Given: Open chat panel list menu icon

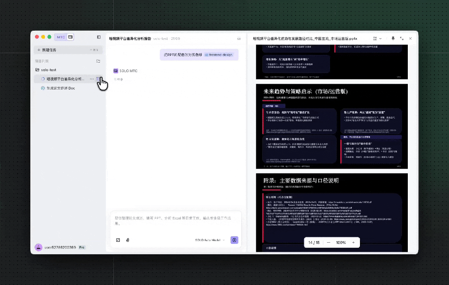Looking at the screenshot, I should 239,39.
